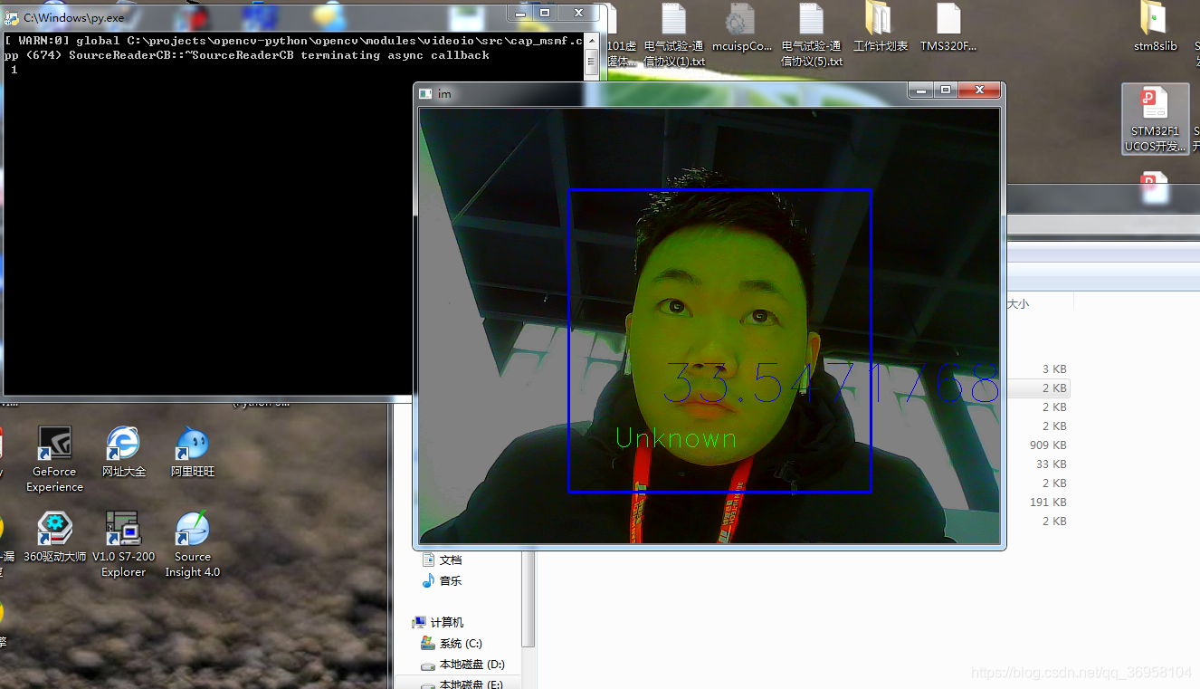Click the im window title icon

(426, 93)
